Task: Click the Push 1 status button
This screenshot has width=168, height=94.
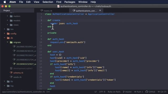Action: pos(139,92)
